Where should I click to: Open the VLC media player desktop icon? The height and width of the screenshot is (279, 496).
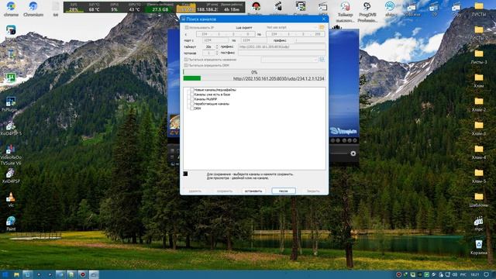(x=11, y=200)
